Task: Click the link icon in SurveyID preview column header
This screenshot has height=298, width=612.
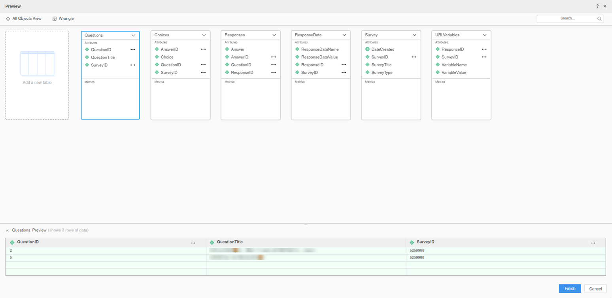Action: pos(593,243)
